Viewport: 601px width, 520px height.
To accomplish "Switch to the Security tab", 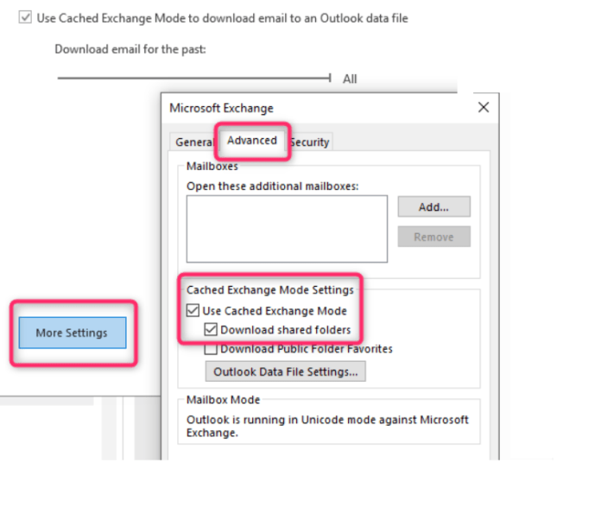I will 310,142.
